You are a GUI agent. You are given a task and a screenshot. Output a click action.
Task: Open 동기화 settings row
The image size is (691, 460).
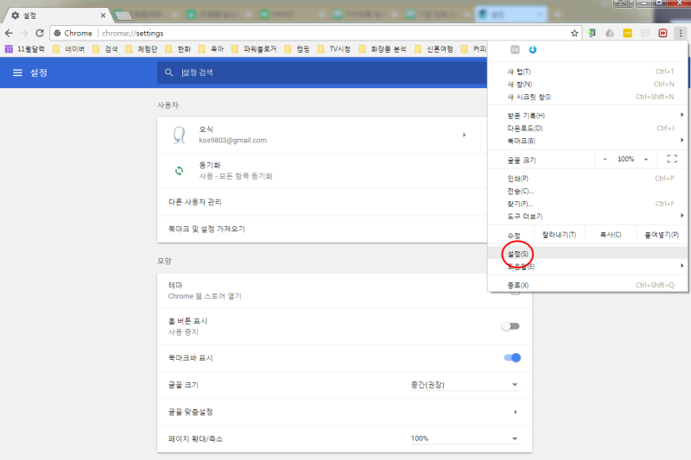tap(322, 171)
